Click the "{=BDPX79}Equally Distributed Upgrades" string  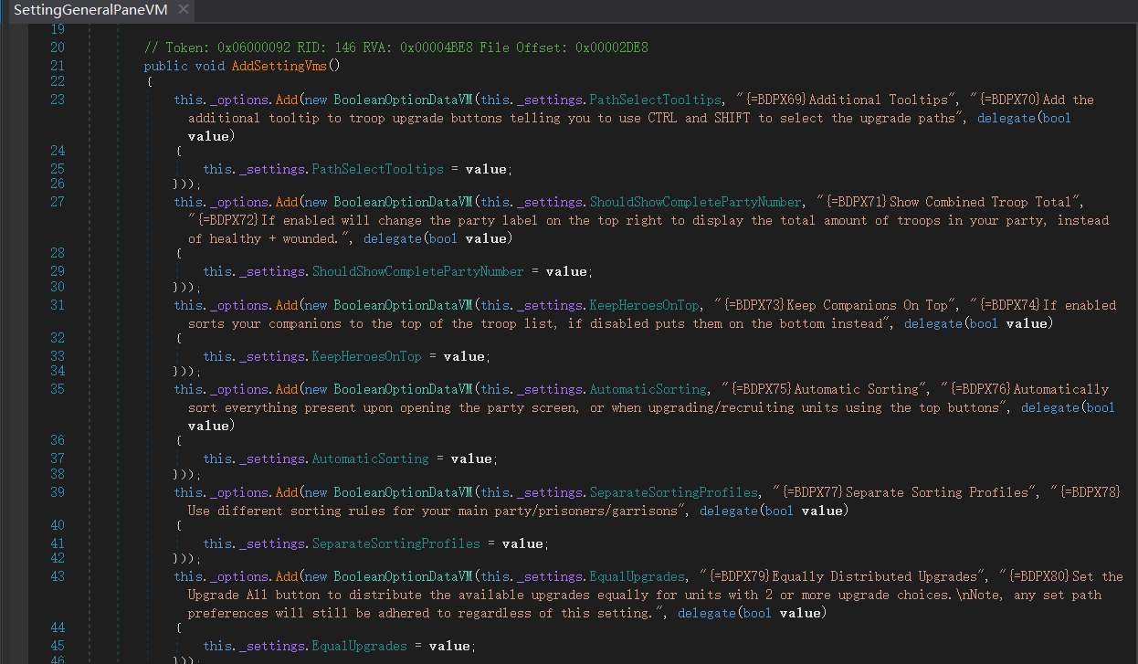[842, 576]
